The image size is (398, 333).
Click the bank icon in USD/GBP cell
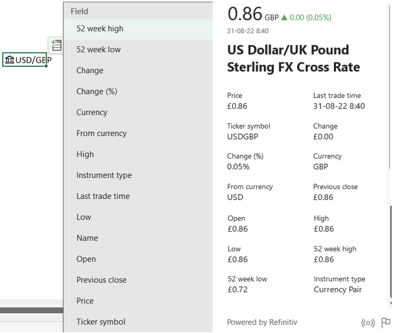9,60
